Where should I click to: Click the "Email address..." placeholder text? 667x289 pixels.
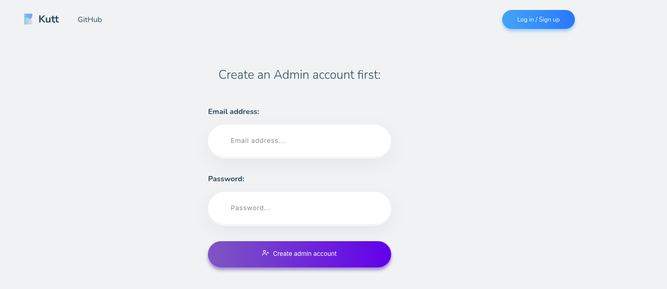pos(257,141)
